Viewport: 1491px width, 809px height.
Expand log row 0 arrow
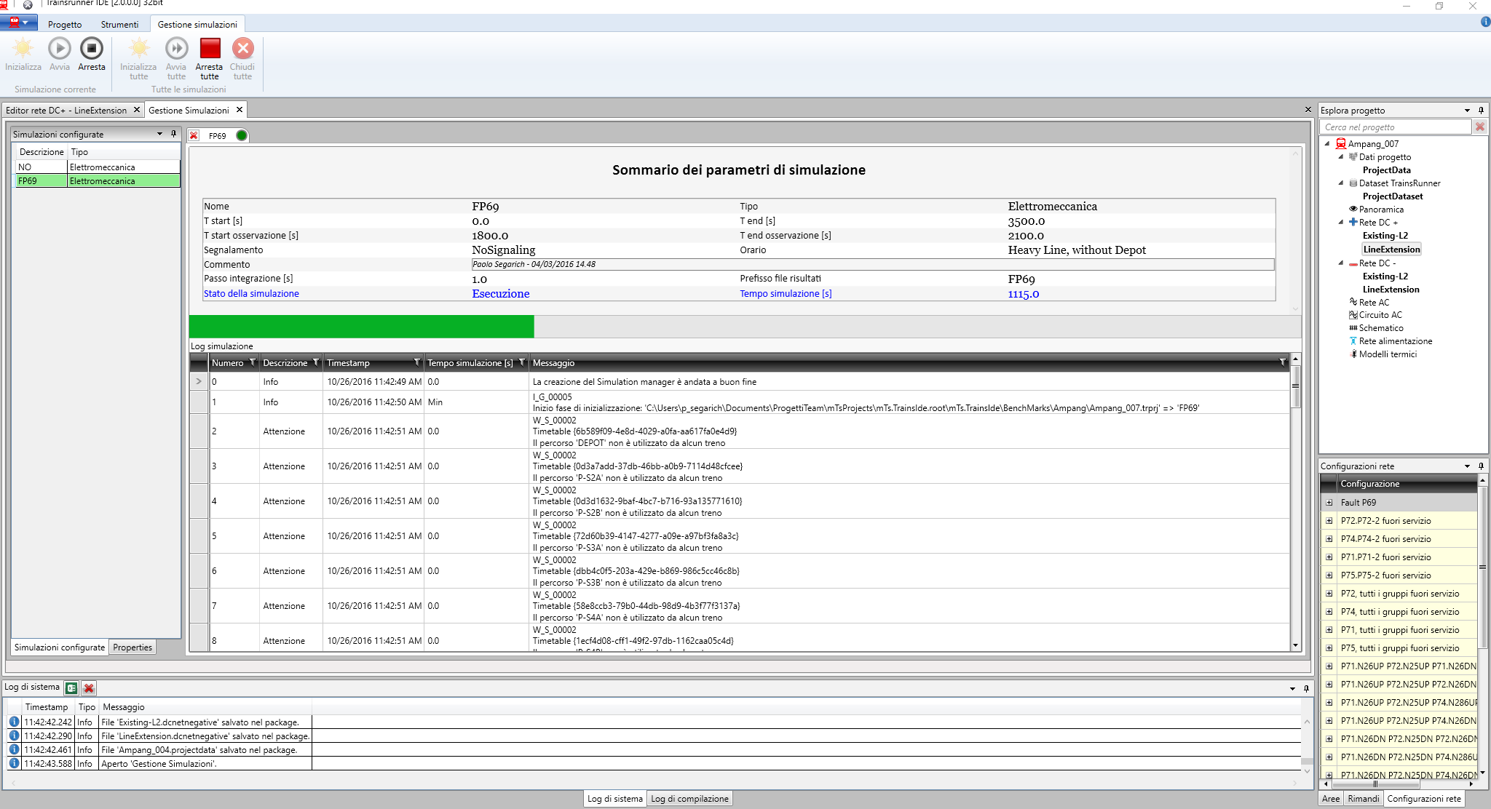coord(199,381)
